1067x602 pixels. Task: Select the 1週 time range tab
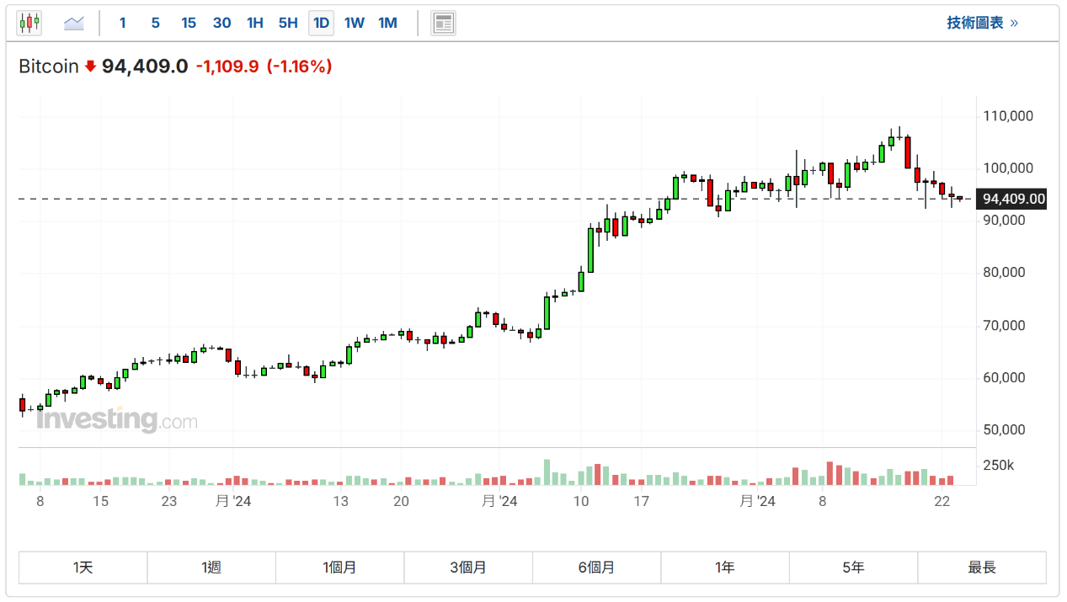[x=211, y=567]
